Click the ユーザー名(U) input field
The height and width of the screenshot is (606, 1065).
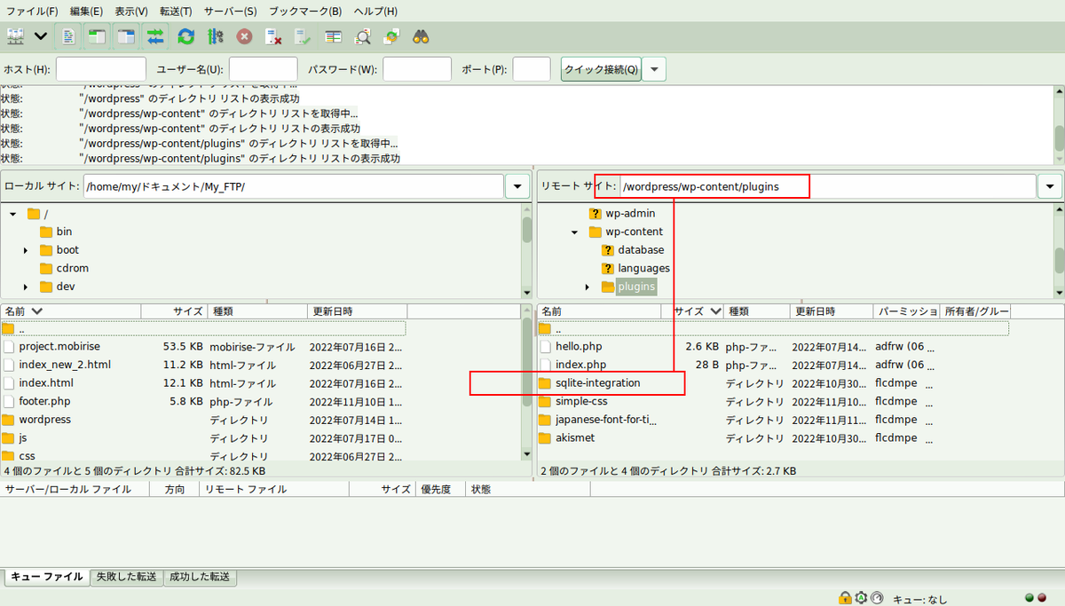tap(264, 69)
